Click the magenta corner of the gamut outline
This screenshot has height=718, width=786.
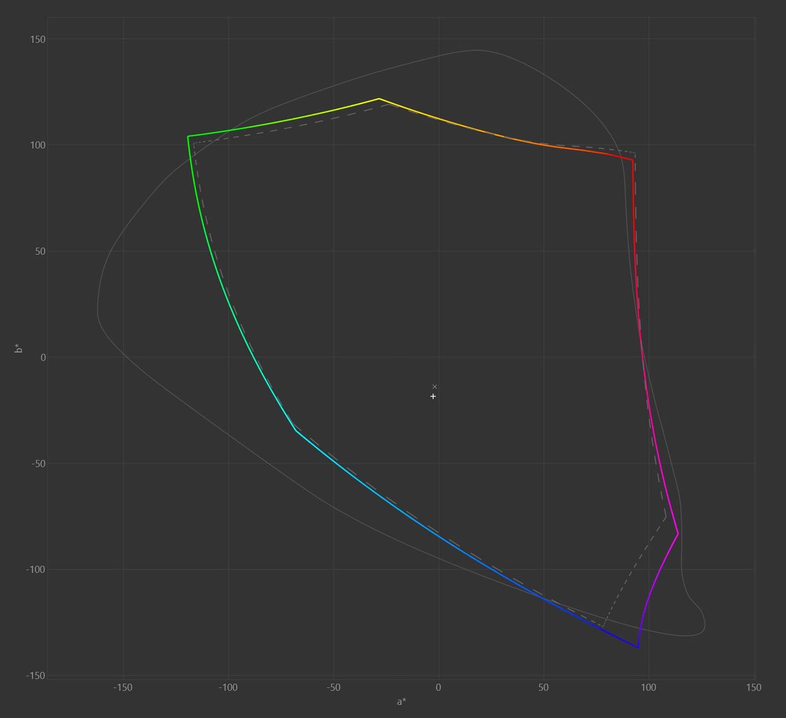[x=678, y=534]
